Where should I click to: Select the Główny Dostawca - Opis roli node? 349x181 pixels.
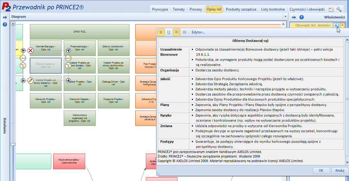46,66
